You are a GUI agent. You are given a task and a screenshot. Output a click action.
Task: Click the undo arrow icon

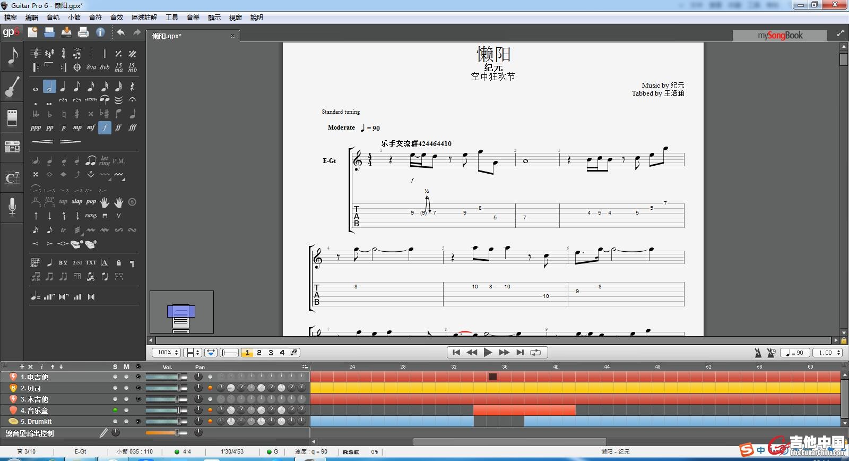[121, 32]
